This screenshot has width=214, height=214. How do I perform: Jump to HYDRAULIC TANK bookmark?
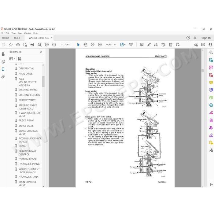pos(28,177)
